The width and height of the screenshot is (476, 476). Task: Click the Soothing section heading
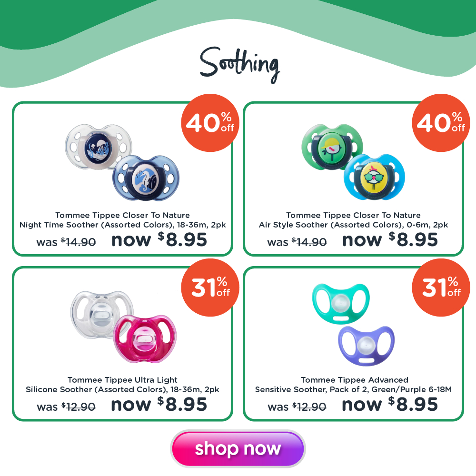point(239,65)
